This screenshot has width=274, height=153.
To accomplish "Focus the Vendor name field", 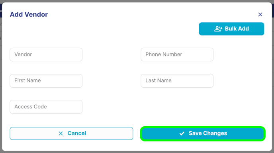I will (46, 55).
